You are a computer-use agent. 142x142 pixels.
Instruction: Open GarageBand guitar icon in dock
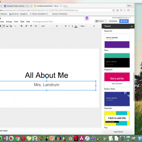(x=99, y=139)
